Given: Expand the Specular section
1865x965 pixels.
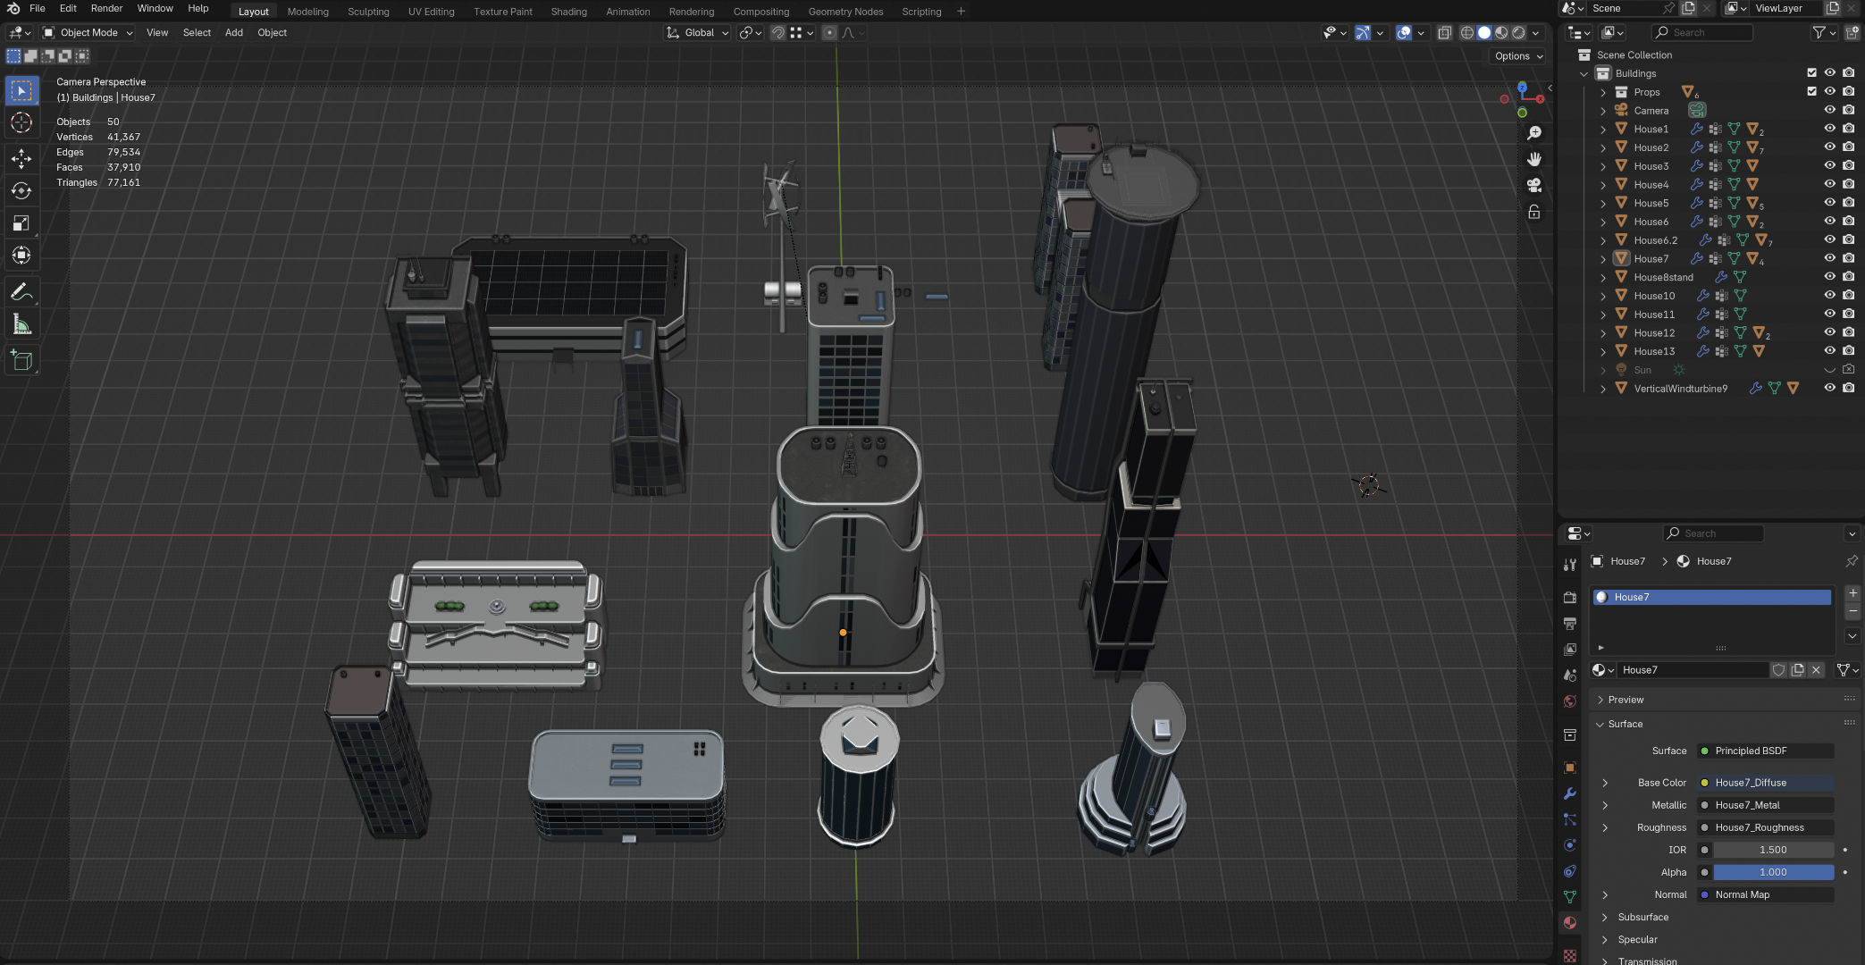Looking at the screenshot, I should coord(1636,939).
